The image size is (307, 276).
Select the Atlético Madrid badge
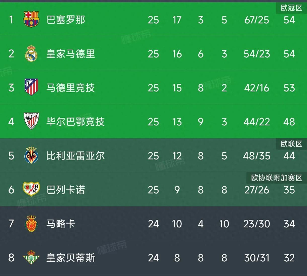point(31,87)
